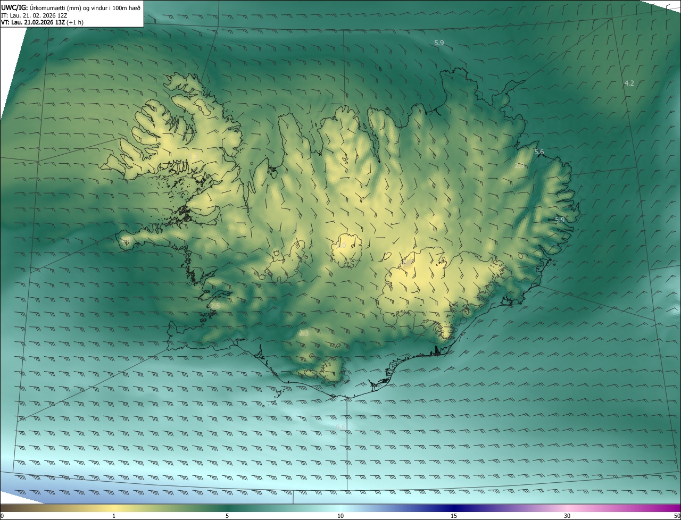Click the 2.5 value label on the map
The image size is (681, 520).
[x=214, y=306]
